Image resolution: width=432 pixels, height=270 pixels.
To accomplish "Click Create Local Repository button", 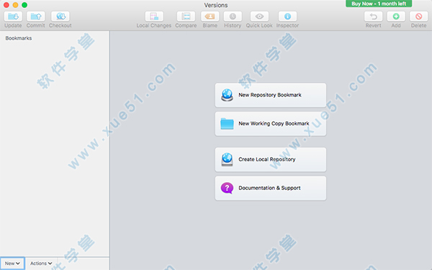I will click(271, 160).
